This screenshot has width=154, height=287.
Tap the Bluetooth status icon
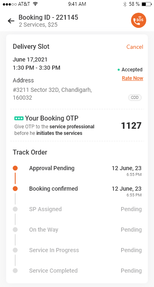(125, 4)
